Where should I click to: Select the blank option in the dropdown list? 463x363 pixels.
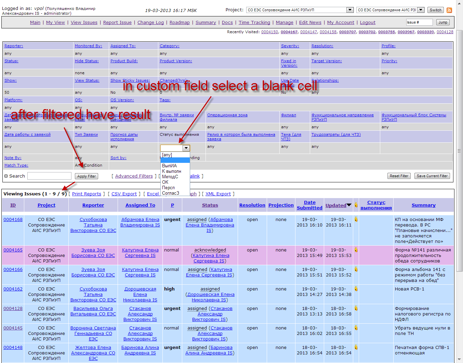tap(175, 160)
